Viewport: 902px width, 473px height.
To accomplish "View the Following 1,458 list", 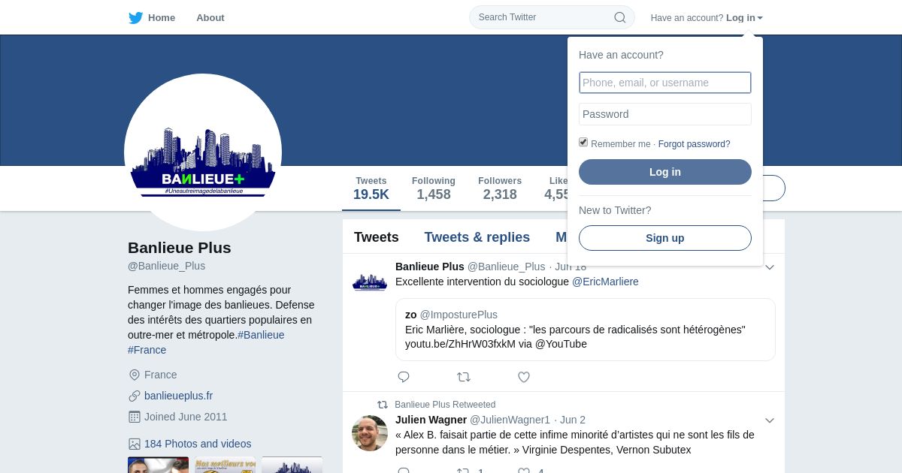I will click(x=434, y=189).
